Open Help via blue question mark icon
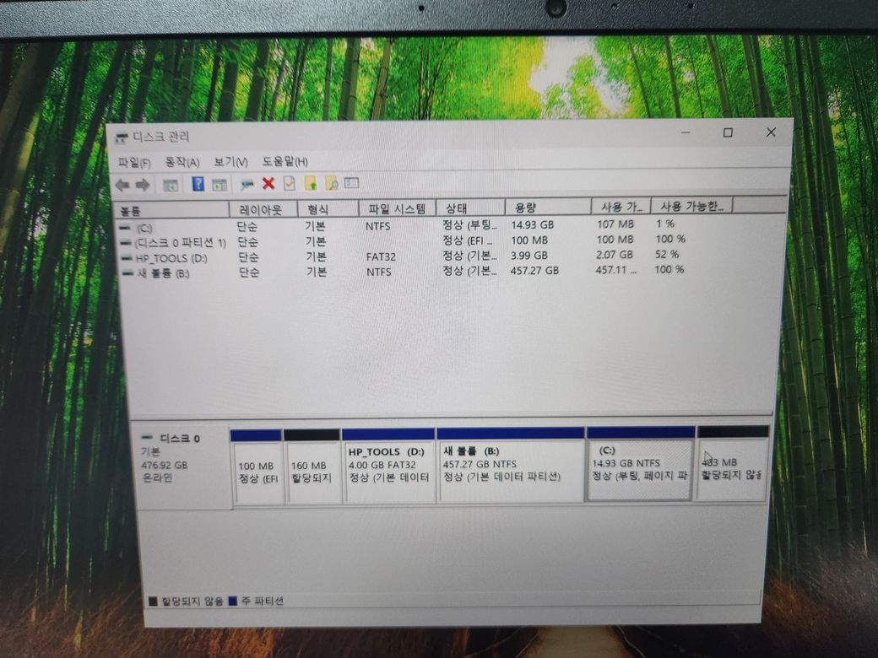 coord(198,184)
